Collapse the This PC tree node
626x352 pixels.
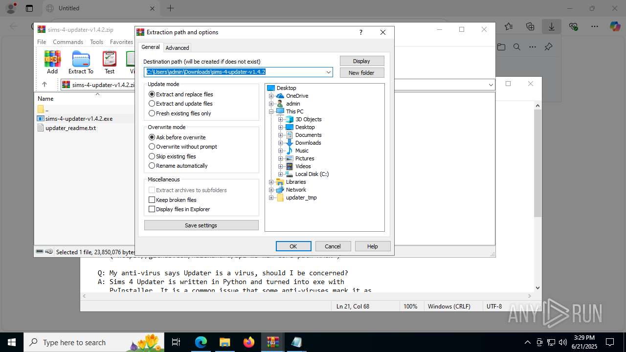pyautogui.click(x=271, y=111)
